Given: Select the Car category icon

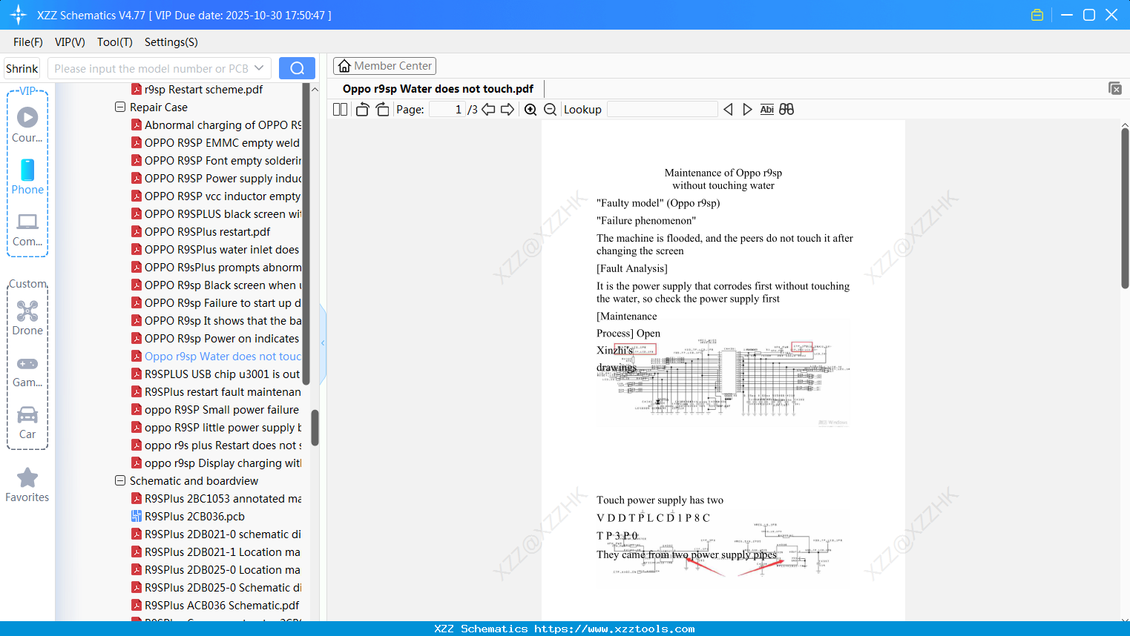Looking at the screenshot, I should tap(27, 421).
